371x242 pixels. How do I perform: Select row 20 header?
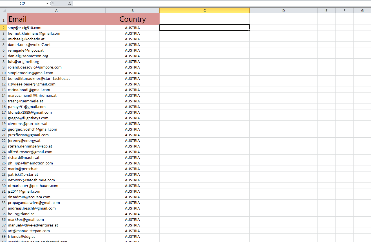click(x=3, y=129)
